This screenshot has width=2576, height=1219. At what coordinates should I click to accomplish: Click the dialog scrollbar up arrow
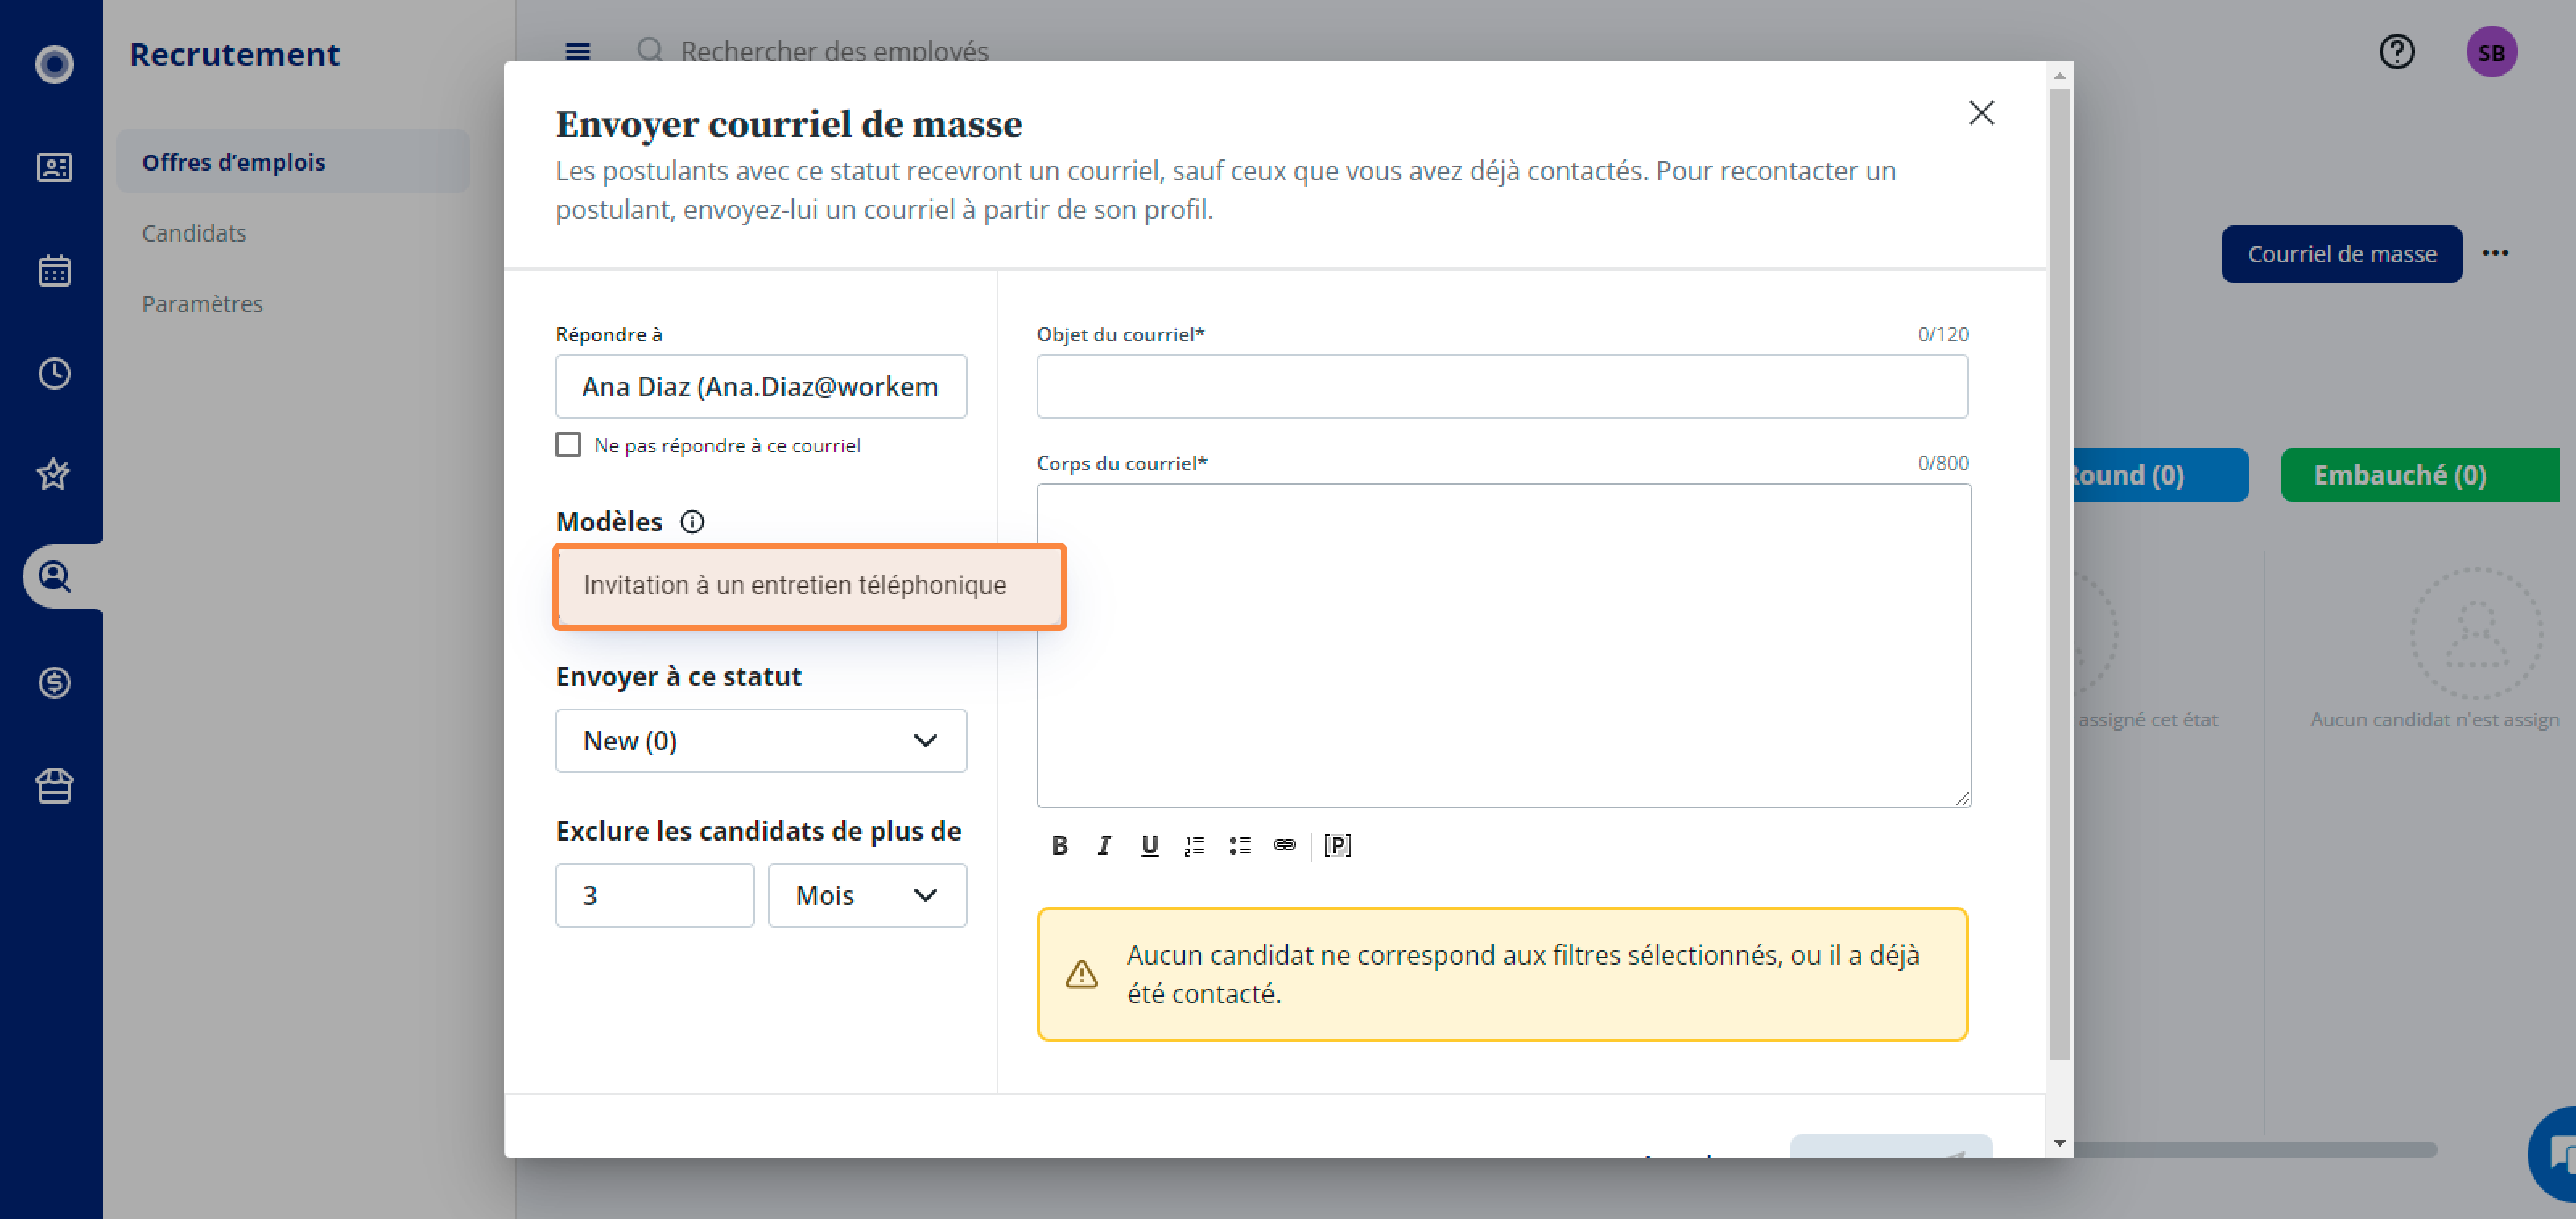pos(2059,75)
